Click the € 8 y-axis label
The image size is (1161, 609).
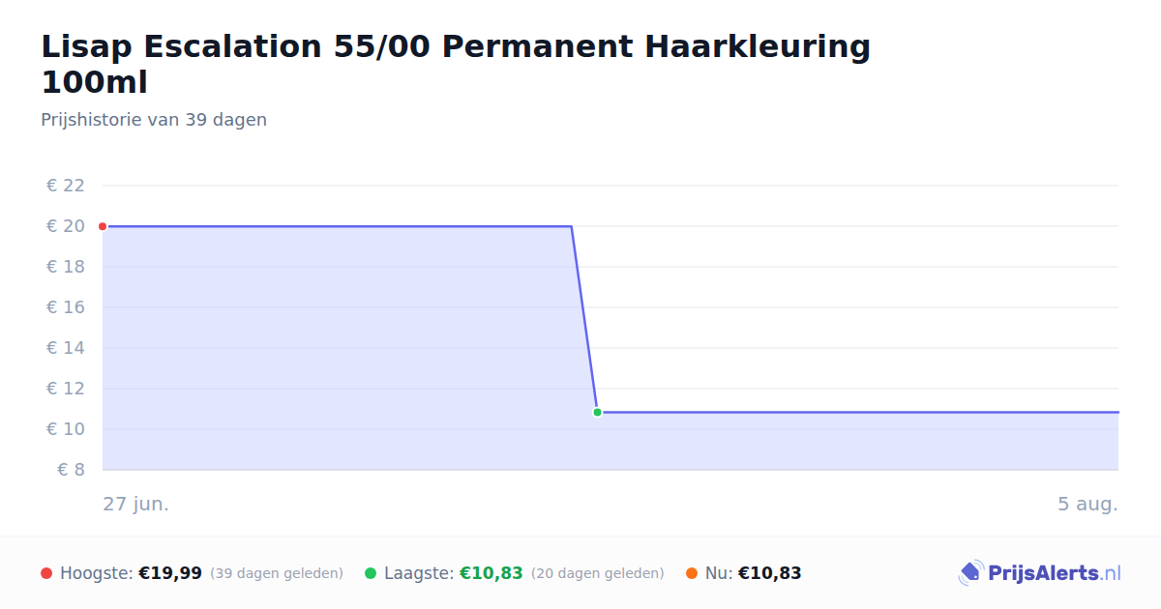[x=71, y=470]
